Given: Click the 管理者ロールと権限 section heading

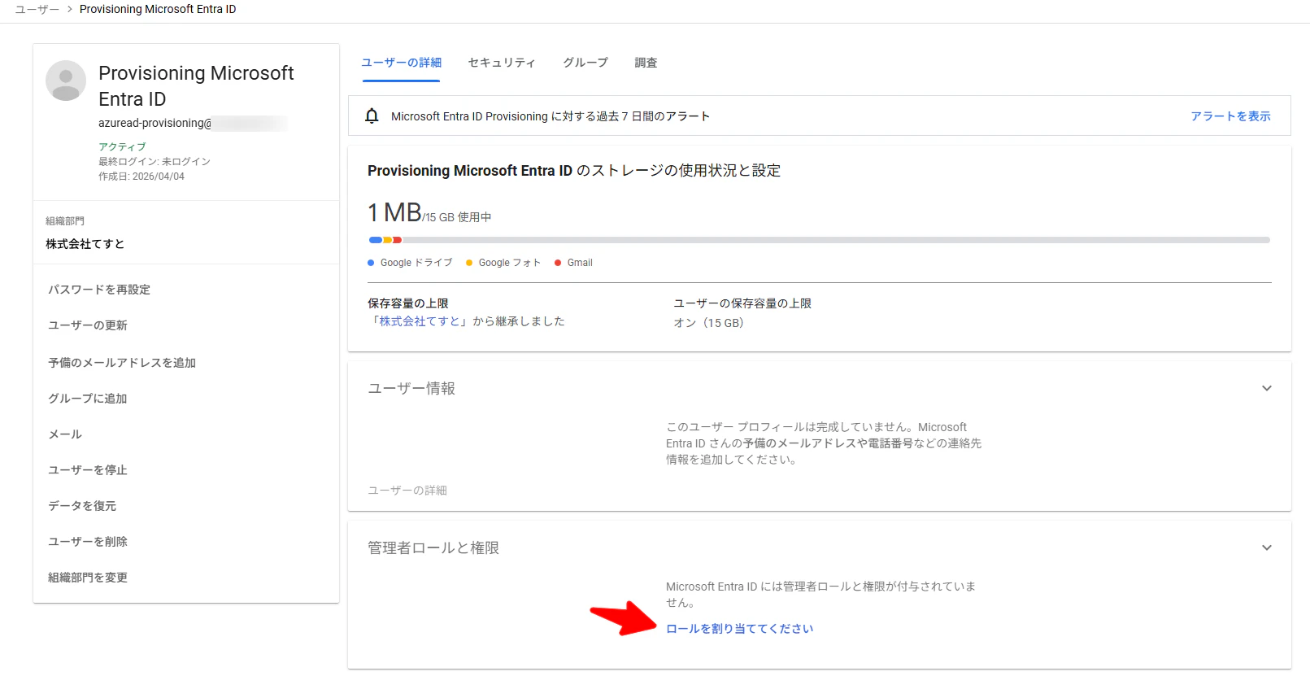Looking at the screenshot, I should coord(433,548).
